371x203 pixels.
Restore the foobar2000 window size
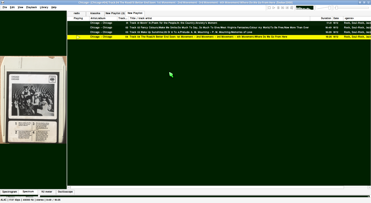pos(364,3)
